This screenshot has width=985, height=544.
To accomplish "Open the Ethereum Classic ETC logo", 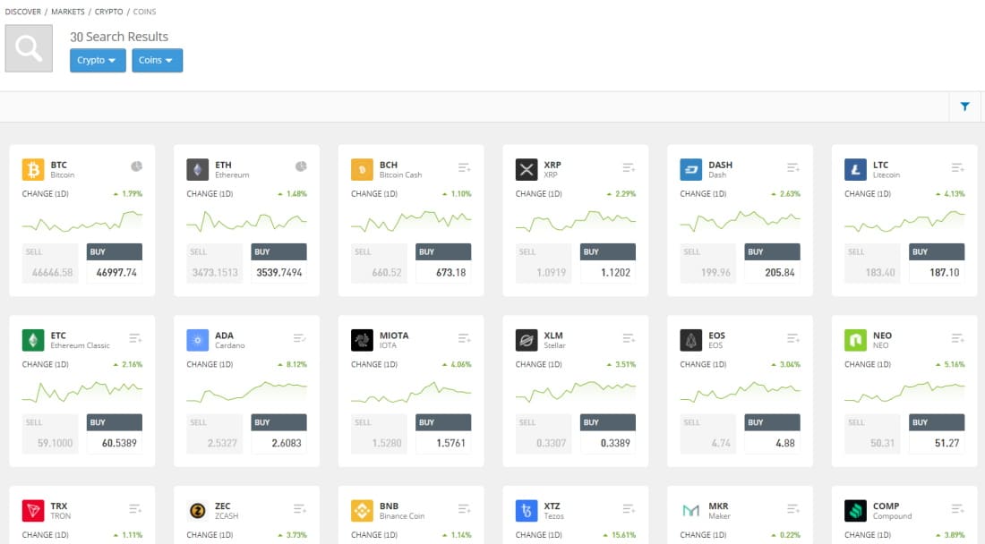I will coord(33,340).
